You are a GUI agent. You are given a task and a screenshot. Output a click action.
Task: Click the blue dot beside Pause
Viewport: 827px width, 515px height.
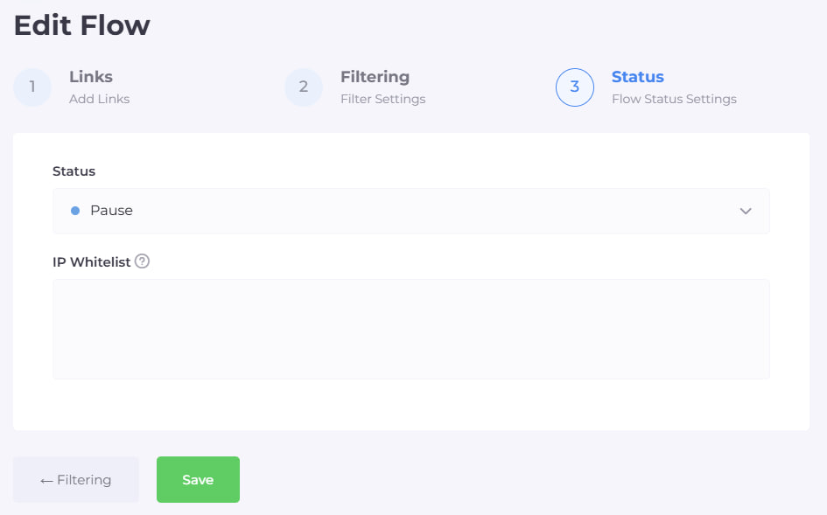coord(75,211)
